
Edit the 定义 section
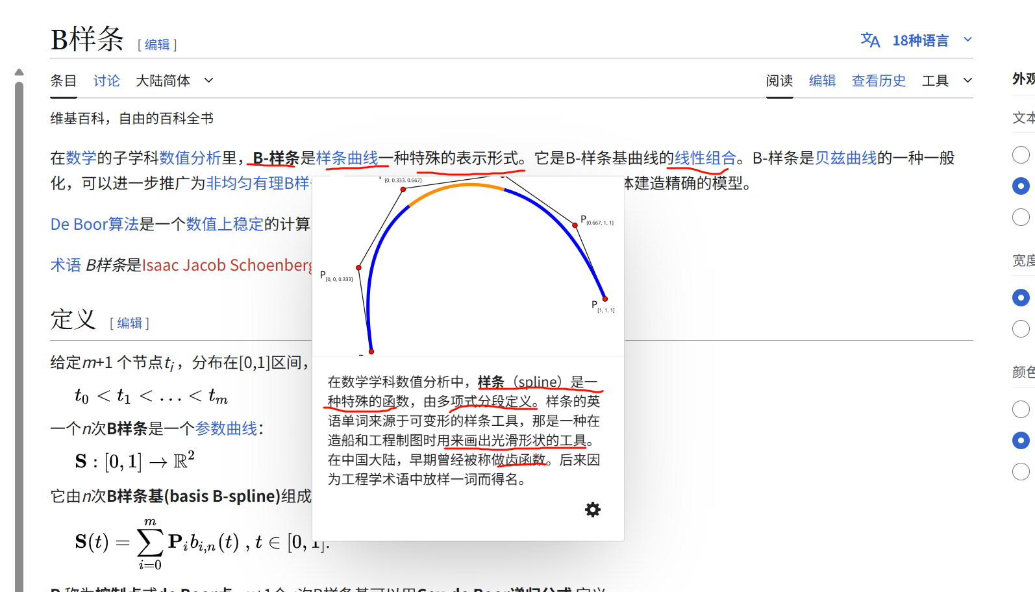(x=129, y=323)
